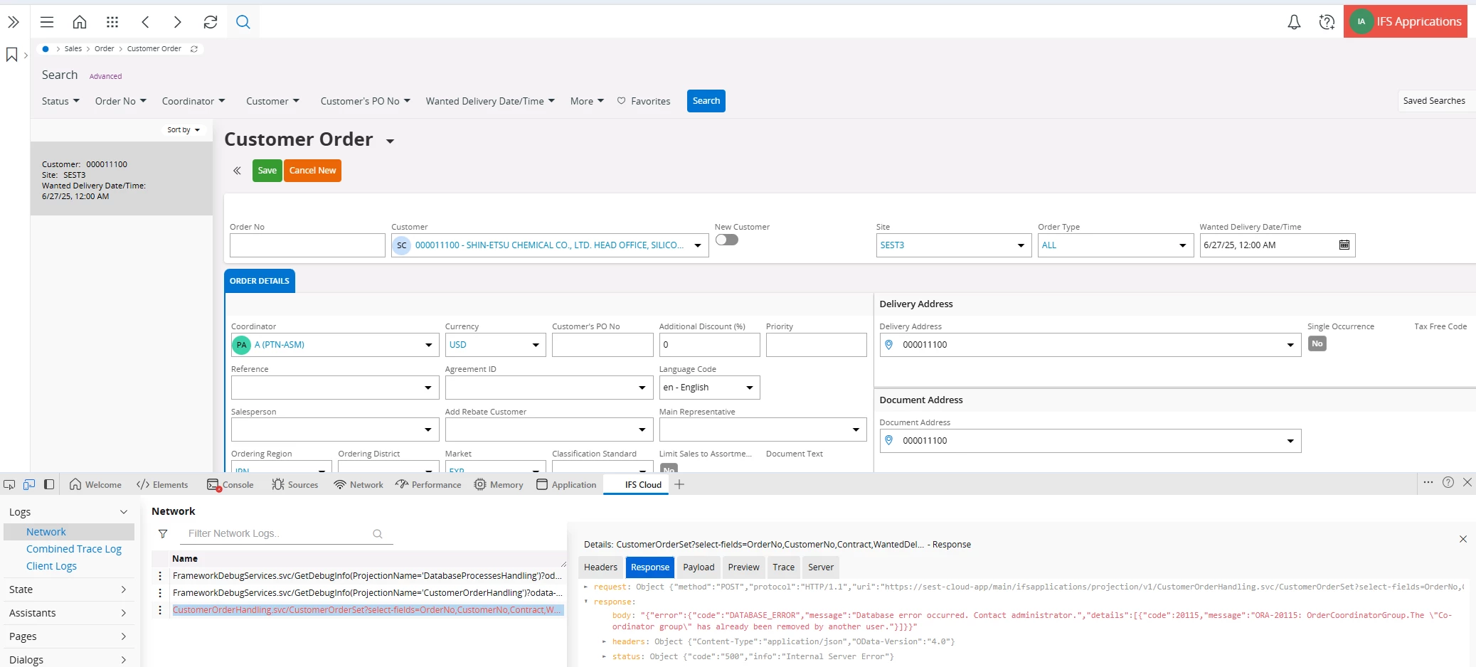The height and width of the screenshot is (667, 1476).
Task: Click the network log filter funnel icon
Action: tap(163, 533)
